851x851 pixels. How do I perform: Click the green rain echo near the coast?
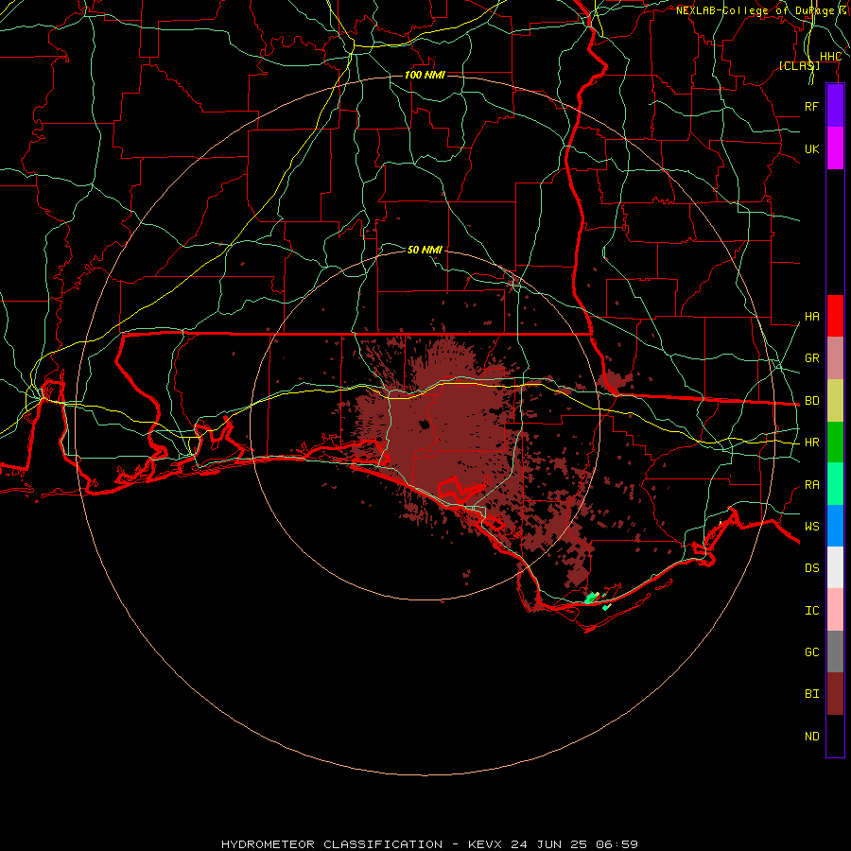pos(590,599)
